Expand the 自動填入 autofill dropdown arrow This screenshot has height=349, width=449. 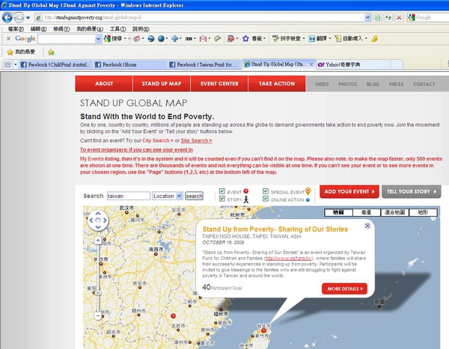pos(366,38)
